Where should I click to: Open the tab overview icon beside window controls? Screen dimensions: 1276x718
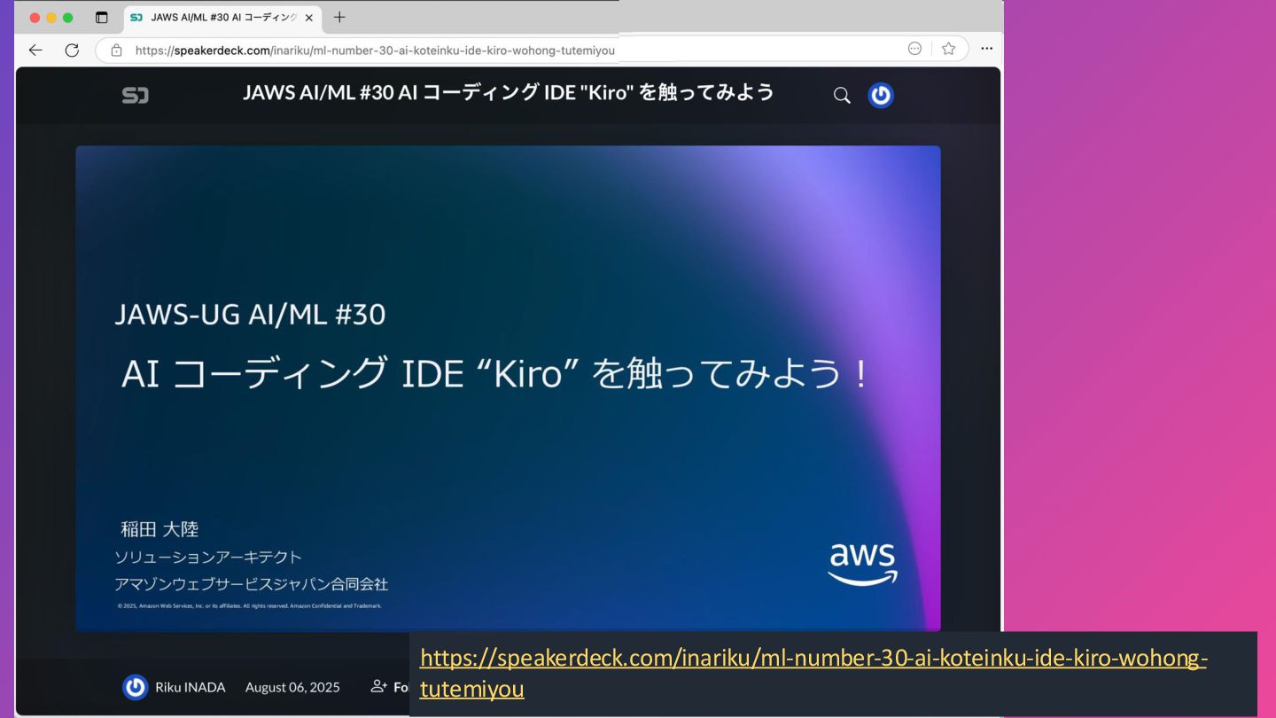101,17
